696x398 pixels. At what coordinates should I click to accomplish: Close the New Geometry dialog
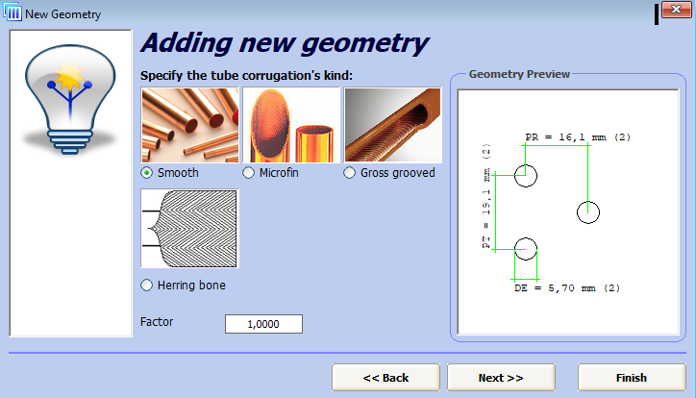[676, 10]
